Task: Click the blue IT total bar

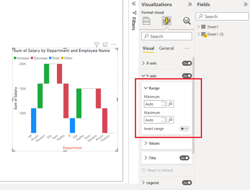Action: tap(72, 126)
